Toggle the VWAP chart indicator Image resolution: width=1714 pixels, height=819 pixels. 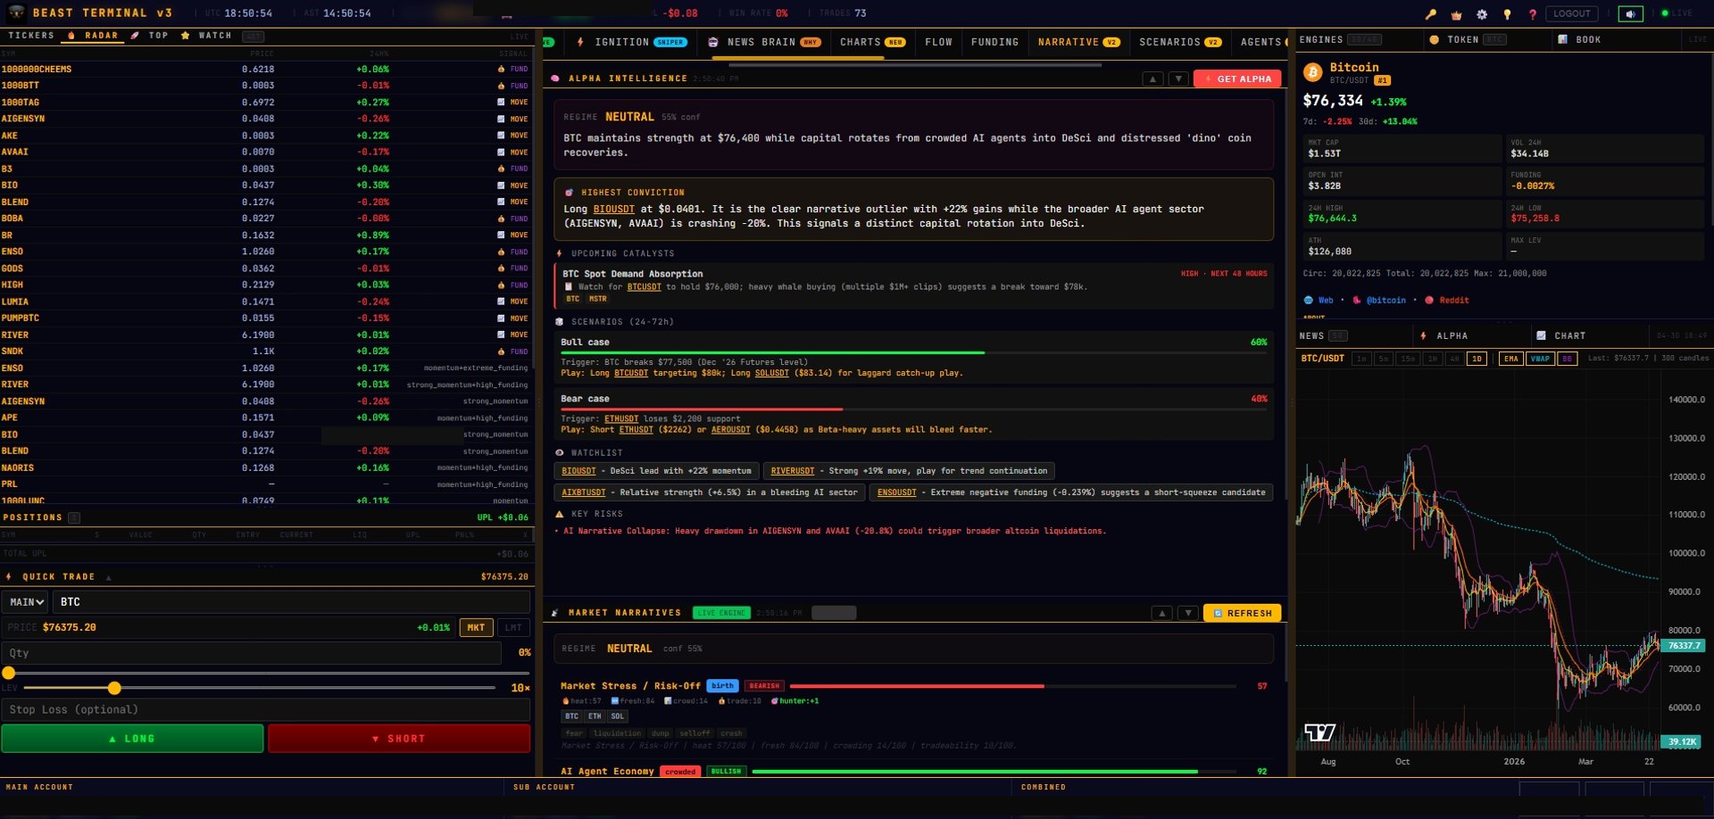point(1540,359)
